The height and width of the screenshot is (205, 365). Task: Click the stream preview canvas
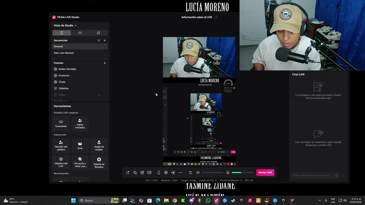[x=199, y=101]
